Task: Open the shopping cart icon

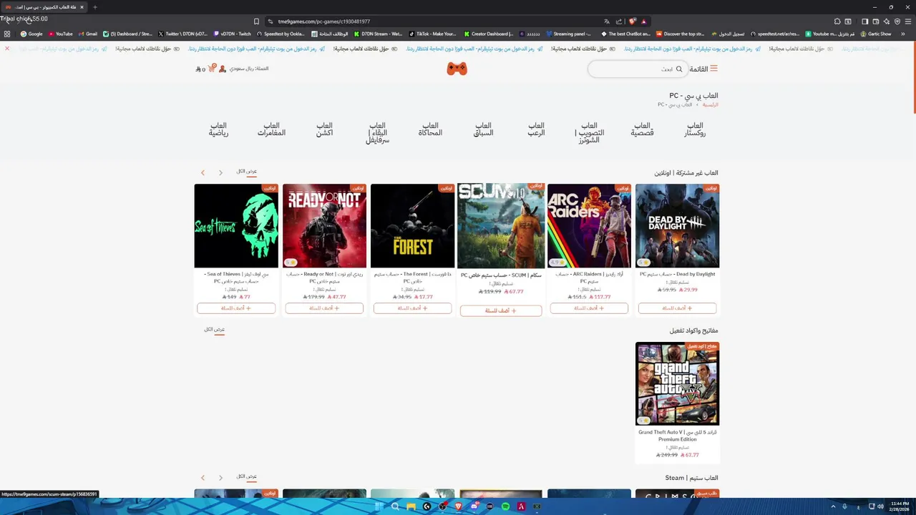Action: point(211,69)
